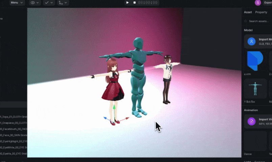Click the purple Import Video icon

[251, 122]
